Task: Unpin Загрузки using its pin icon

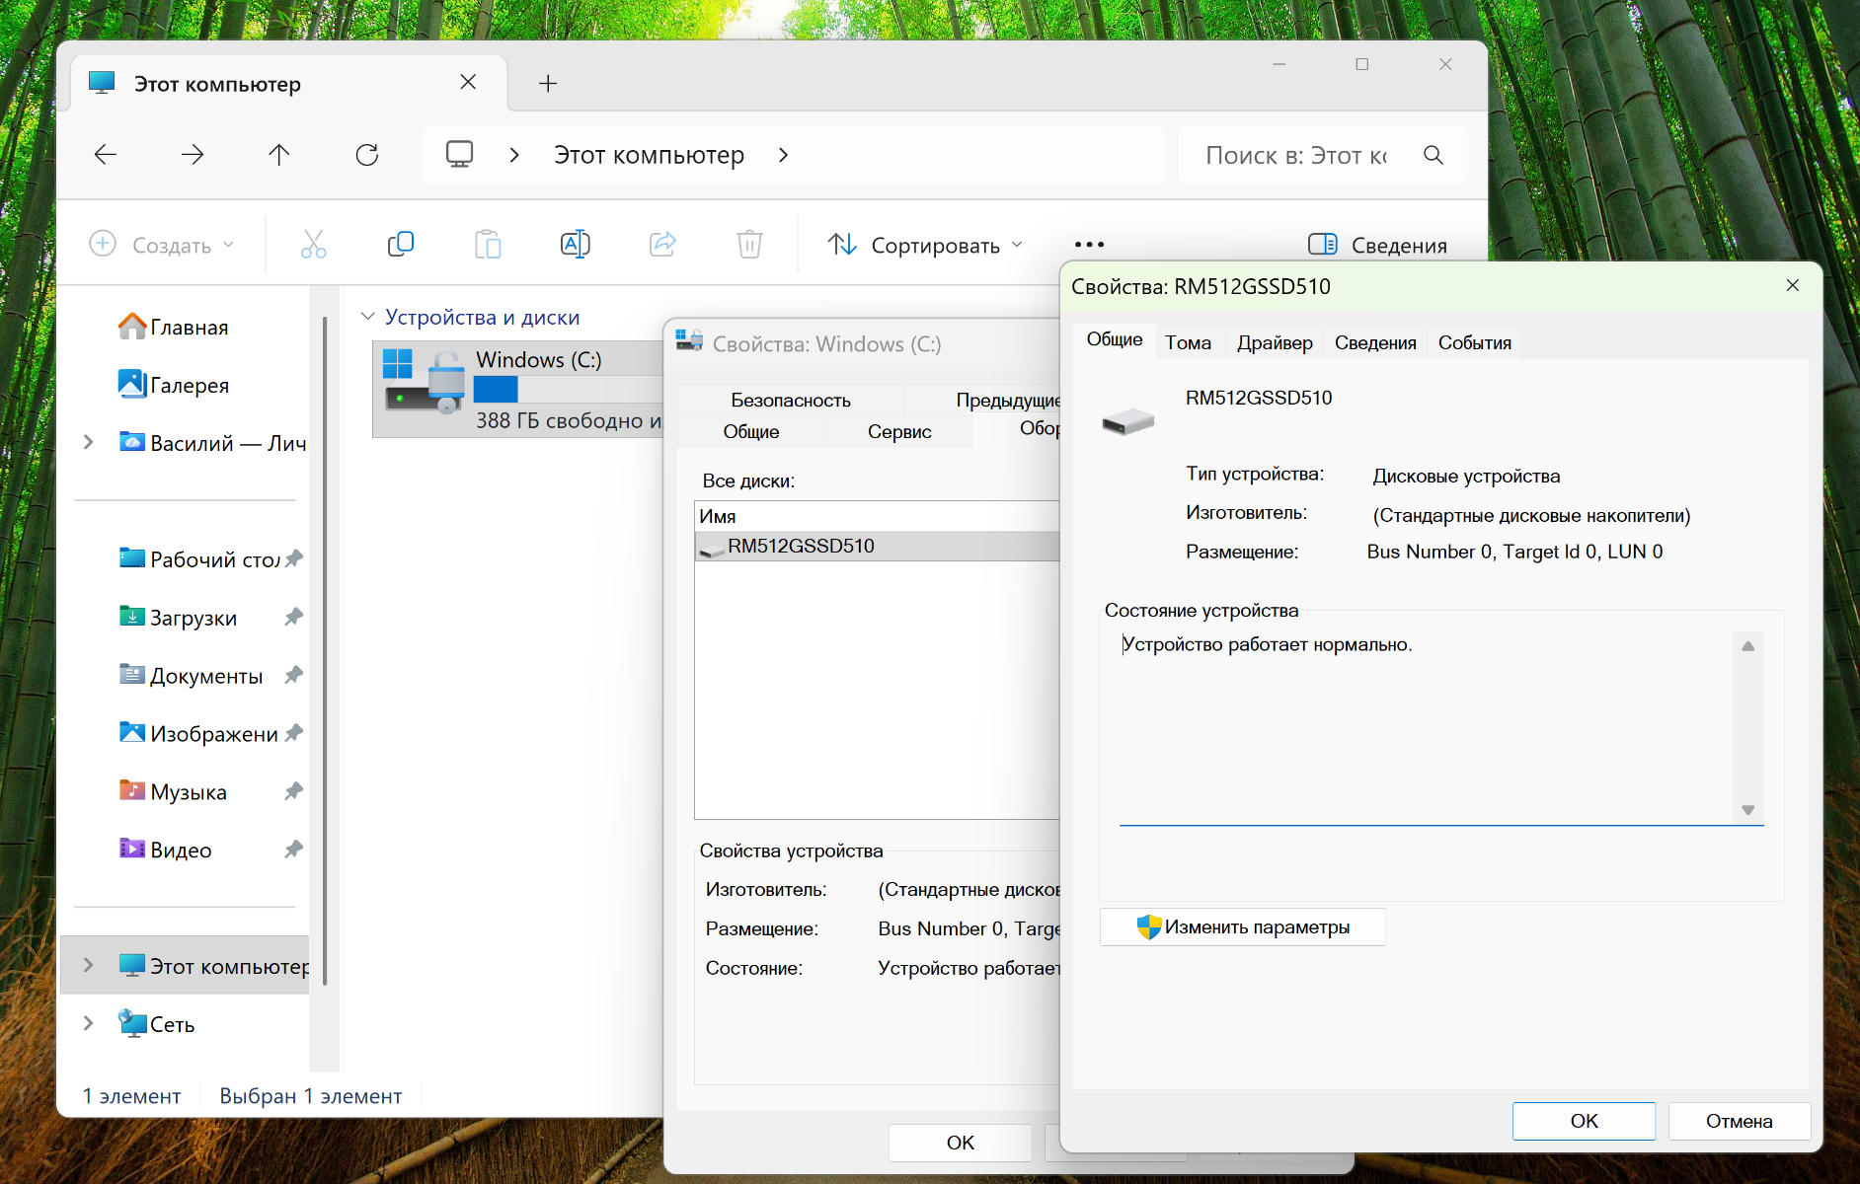Action: click(293, 618)
